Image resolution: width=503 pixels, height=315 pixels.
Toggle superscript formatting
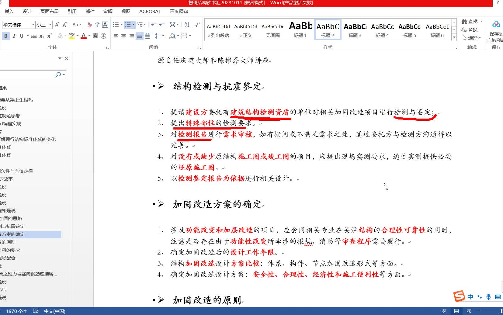(49, 36)
